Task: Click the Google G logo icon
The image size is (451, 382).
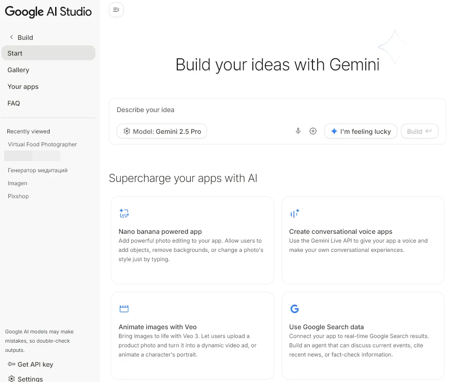Action: (x=294, y=309)
